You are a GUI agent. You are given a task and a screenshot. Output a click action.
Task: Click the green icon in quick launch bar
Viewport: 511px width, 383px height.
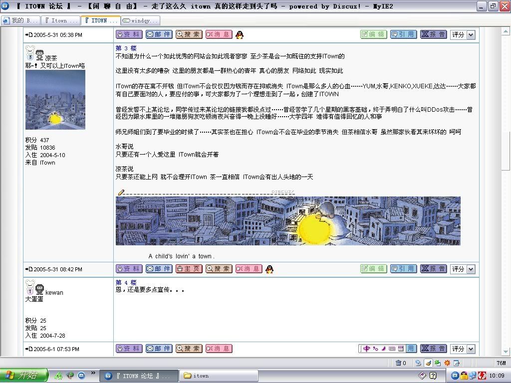point(58,376)
